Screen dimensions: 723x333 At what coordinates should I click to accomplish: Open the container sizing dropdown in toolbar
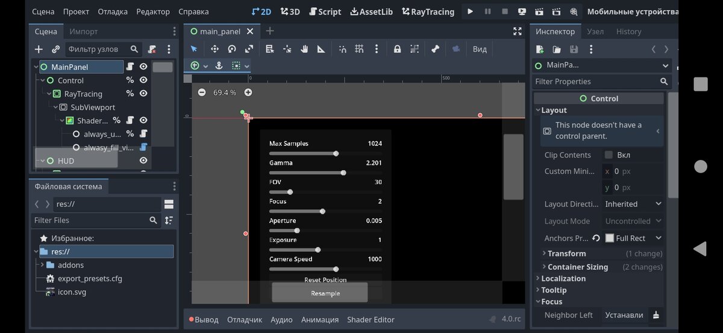[240, 66]
